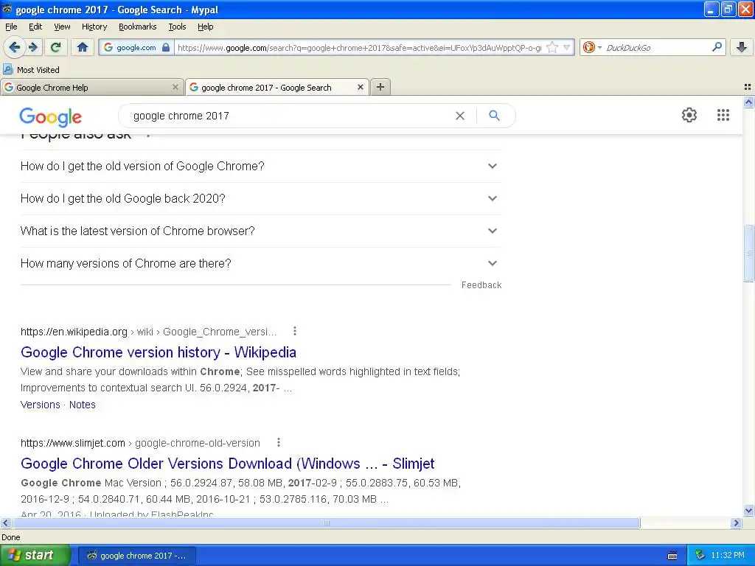755x566 pixels.
Task: Open the Tools menu
Action: [x=177, y=27]
